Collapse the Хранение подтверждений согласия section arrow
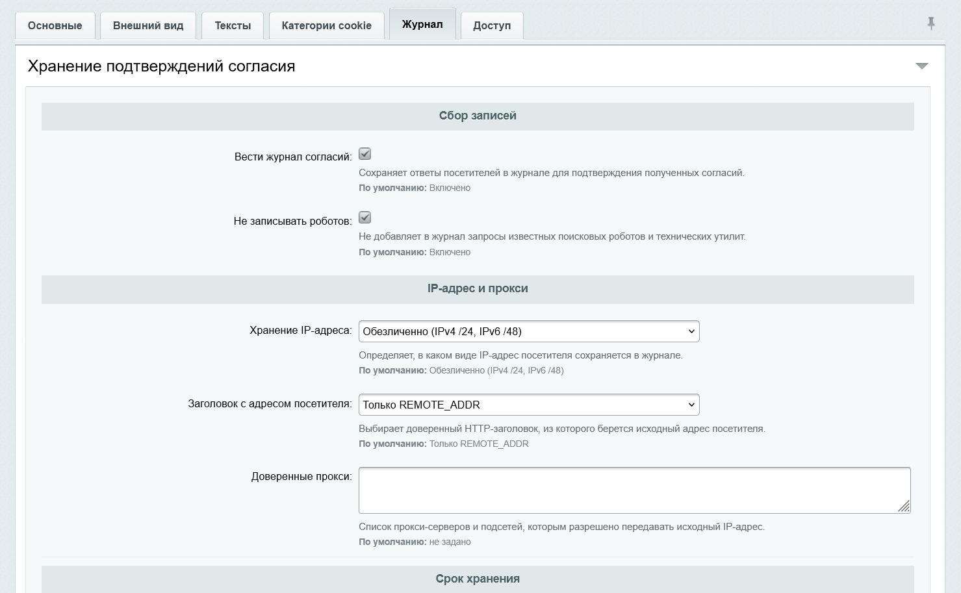This screenshot has width=961, height=593. coord(921,66)
